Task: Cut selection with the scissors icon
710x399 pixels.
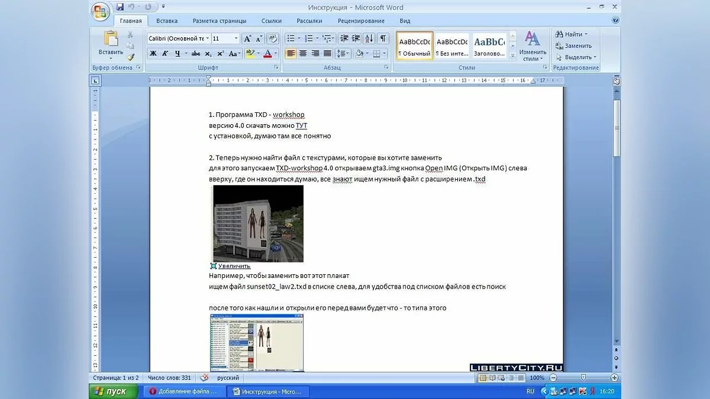Action: click(130, 35)
